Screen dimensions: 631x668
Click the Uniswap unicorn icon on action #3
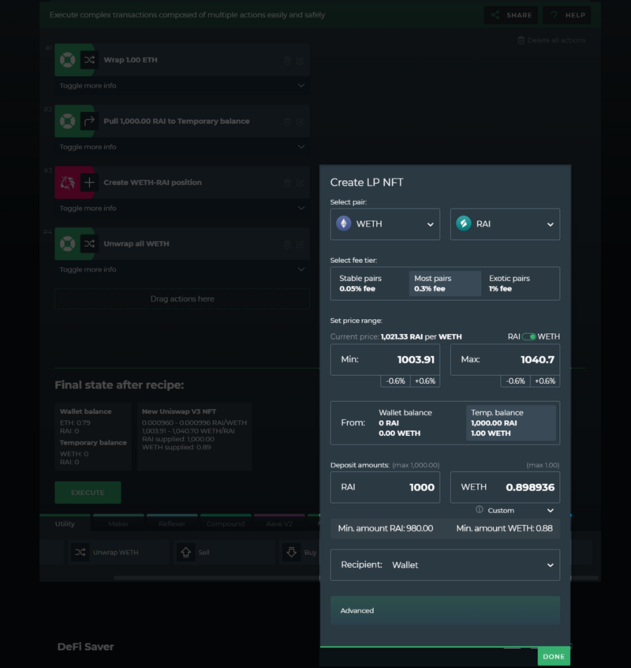tap(67, 182)
